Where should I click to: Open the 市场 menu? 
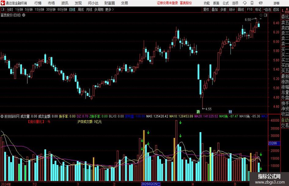[51, 3]
